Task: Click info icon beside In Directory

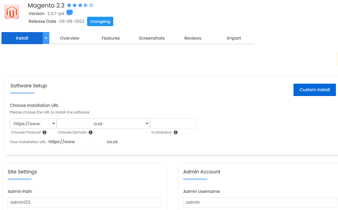Action: click(x=176, y=132)
